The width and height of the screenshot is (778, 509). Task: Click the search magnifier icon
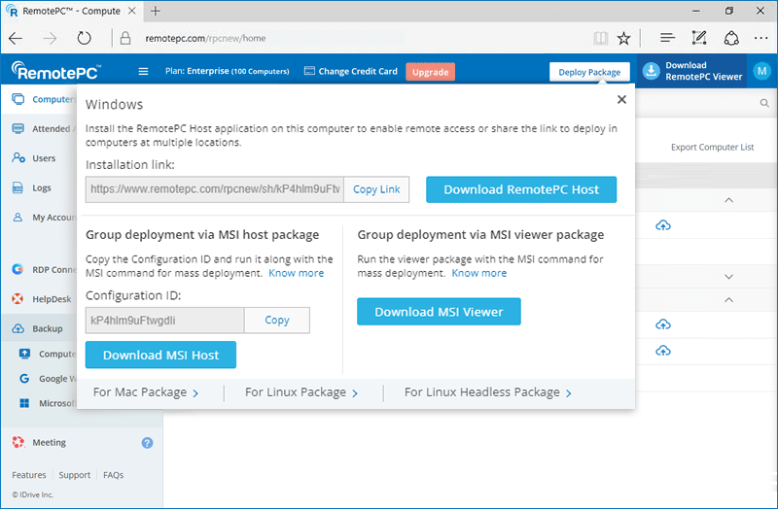click(764, 103)
